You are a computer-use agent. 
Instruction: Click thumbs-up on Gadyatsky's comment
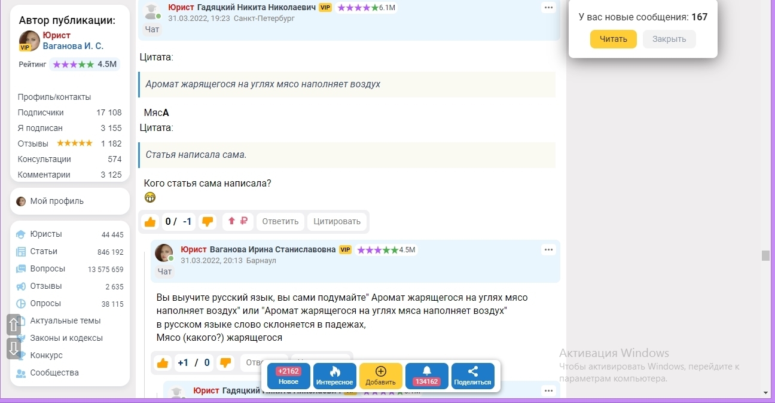tap(150, 222)
